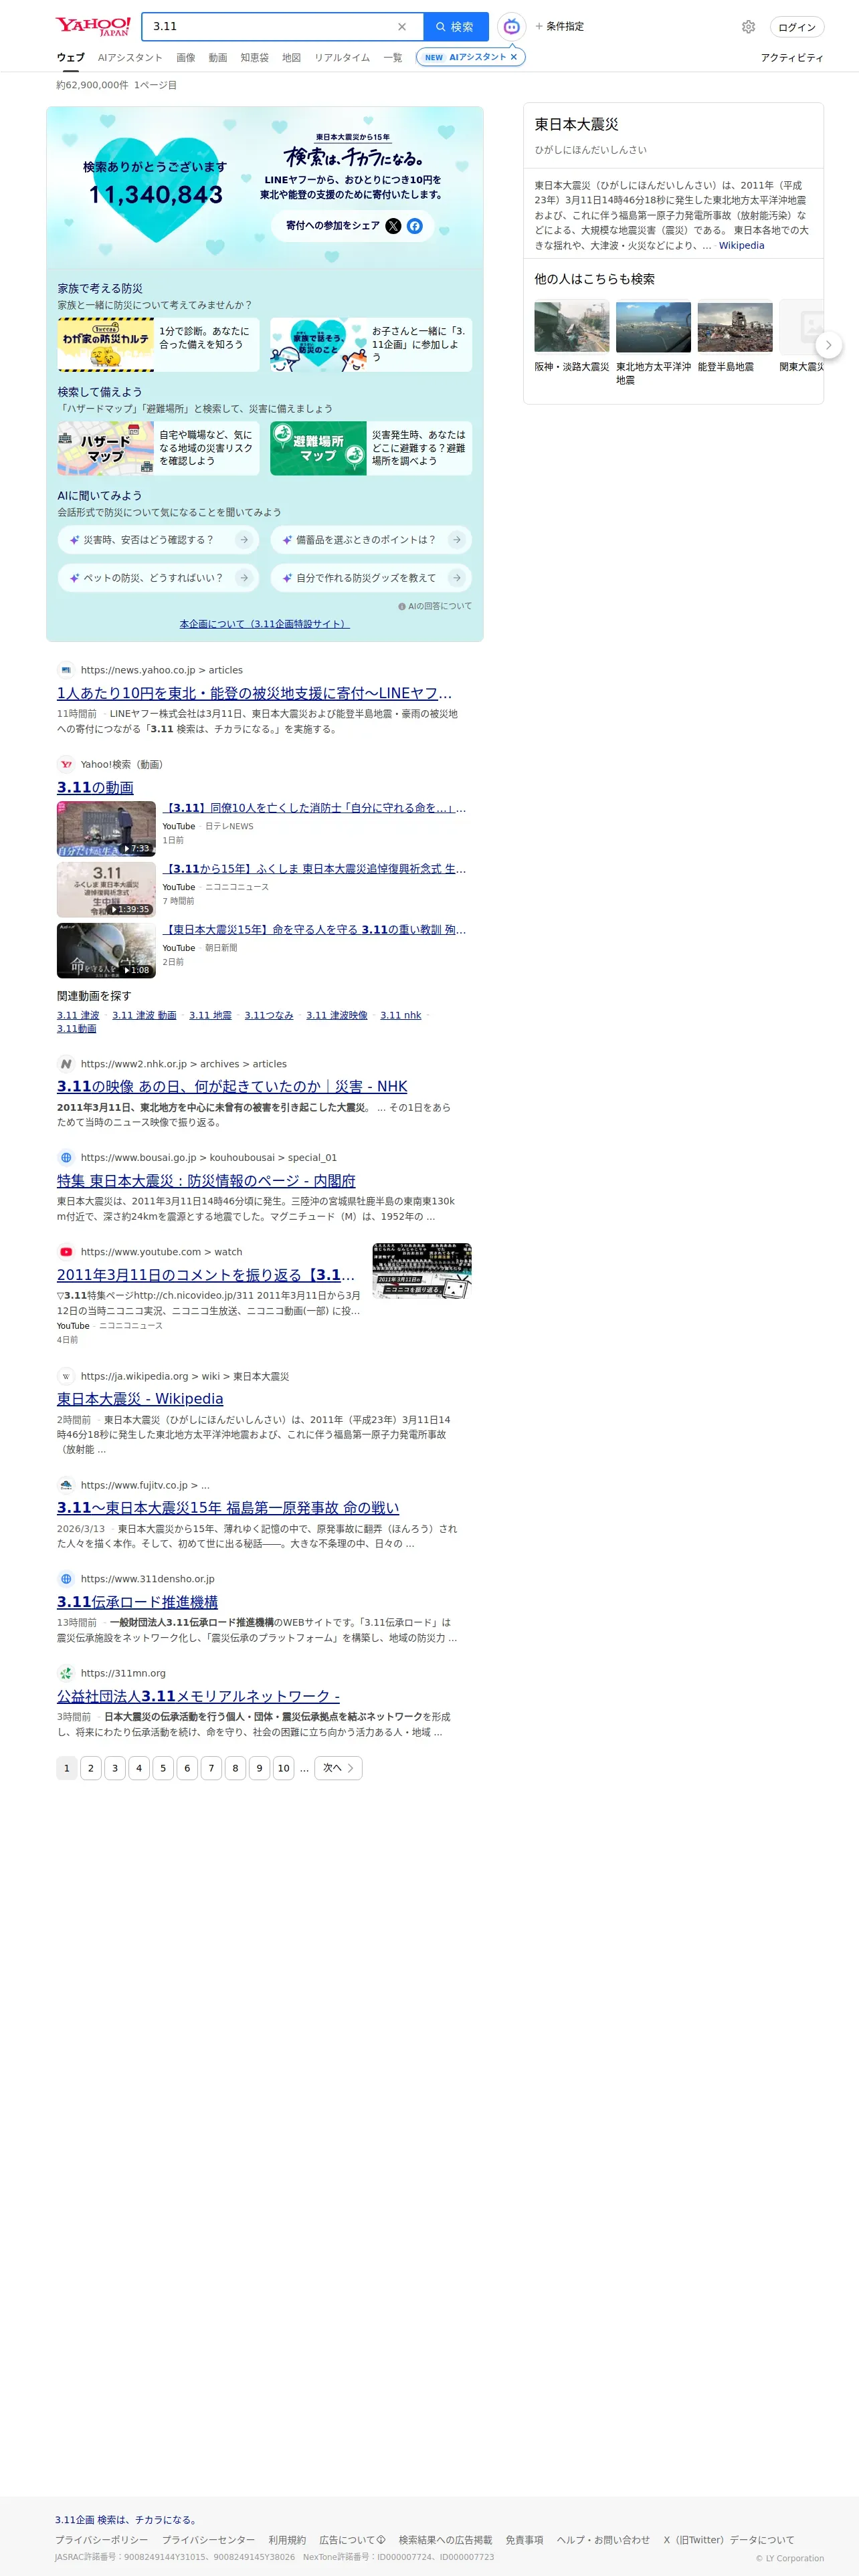Image resolution: width=859 pixels, height=2576 pixels.
Task: Play the 7:33 日テレNEWS video thumbnail
Action: (106, 829)
